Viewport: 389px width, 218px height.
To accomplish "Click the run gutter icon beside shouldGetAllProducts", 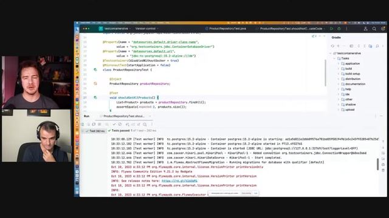I will [x=95, y=97].
